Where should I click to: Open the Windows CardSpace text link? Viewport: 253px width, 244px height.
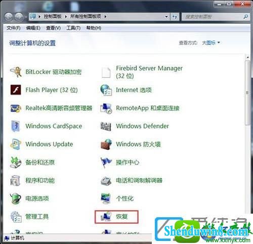(54, 126)
